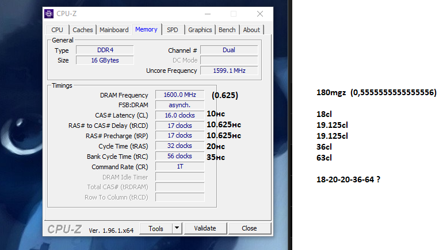Select the tRAS 32 clocks value

[x=180, y=146]
